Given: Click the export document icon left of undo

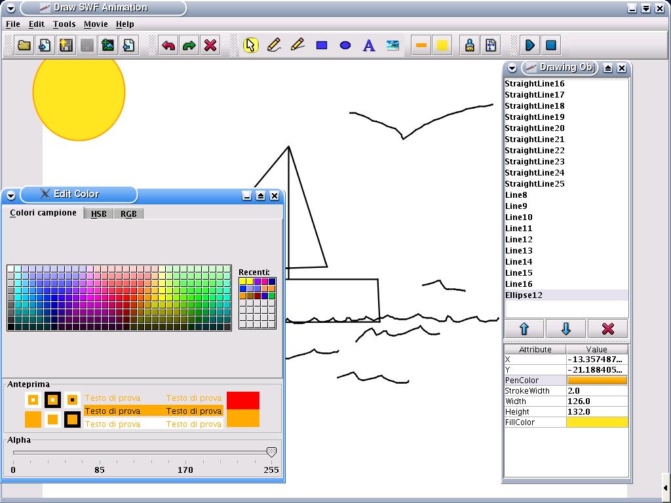Looking at the screenshot, I should tap(129, 45).
